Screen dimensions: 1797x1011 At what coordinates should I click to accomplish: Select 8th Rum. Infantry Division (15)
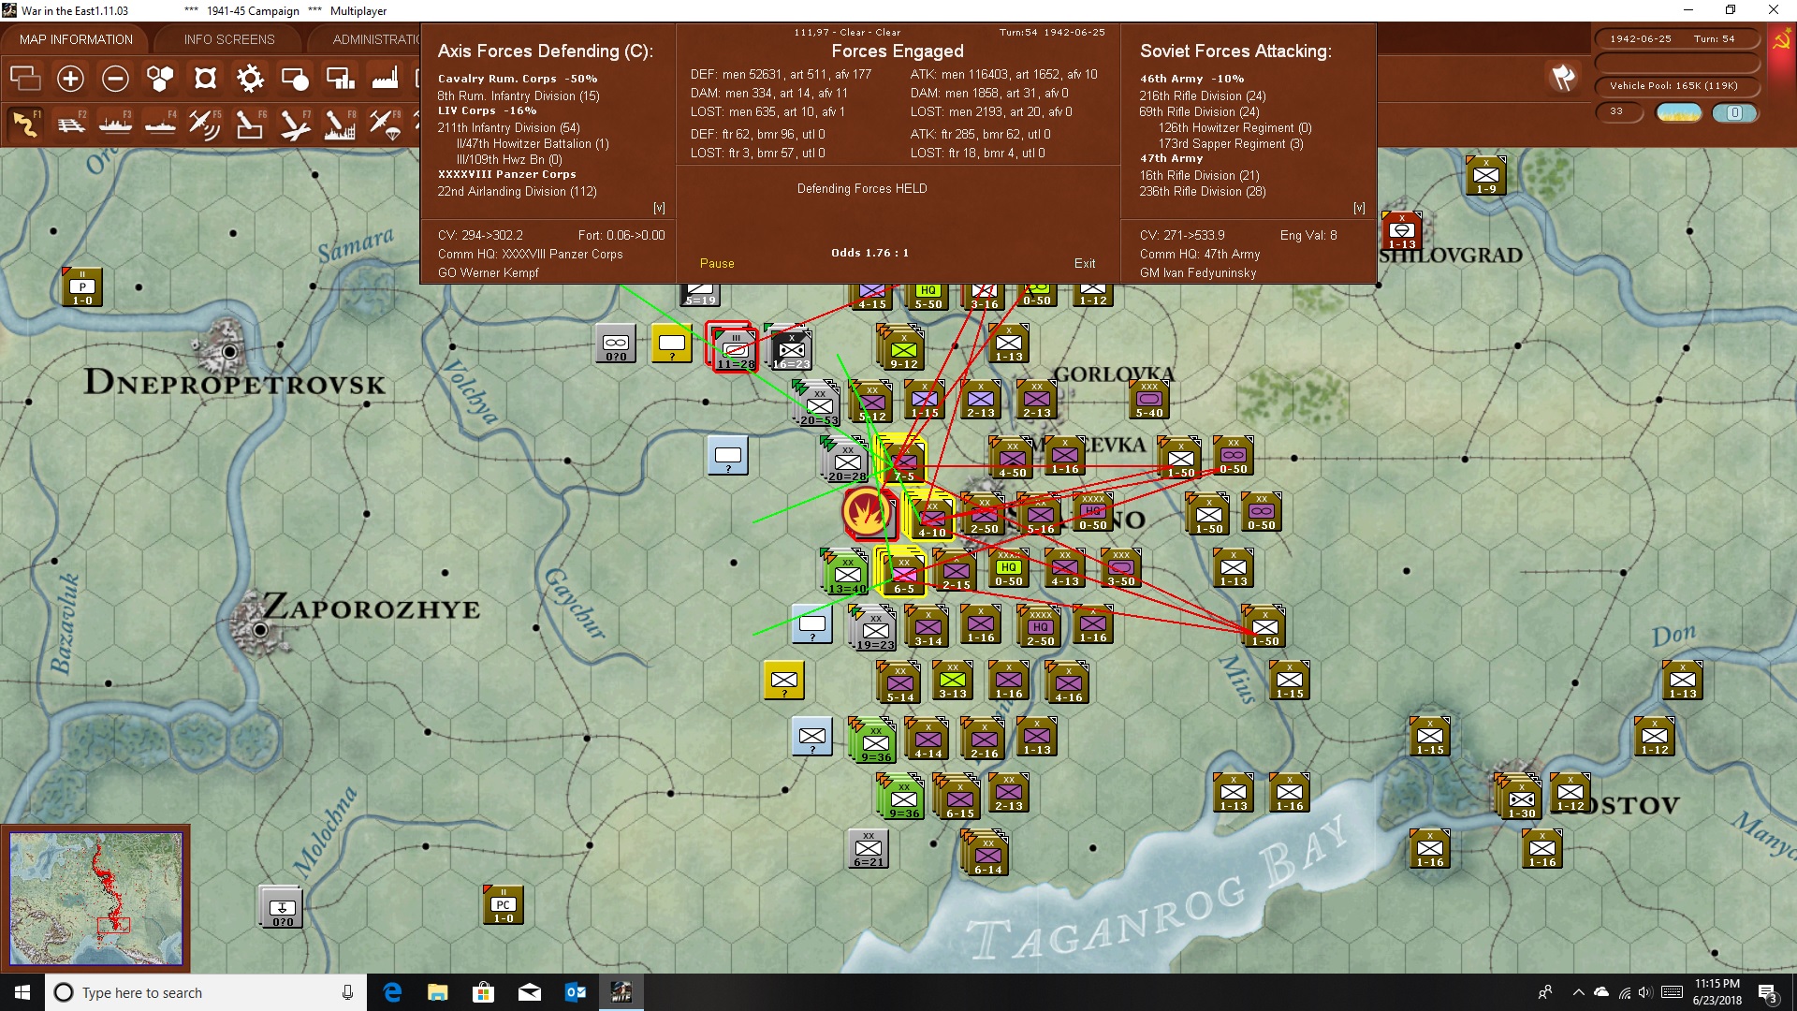518,96
